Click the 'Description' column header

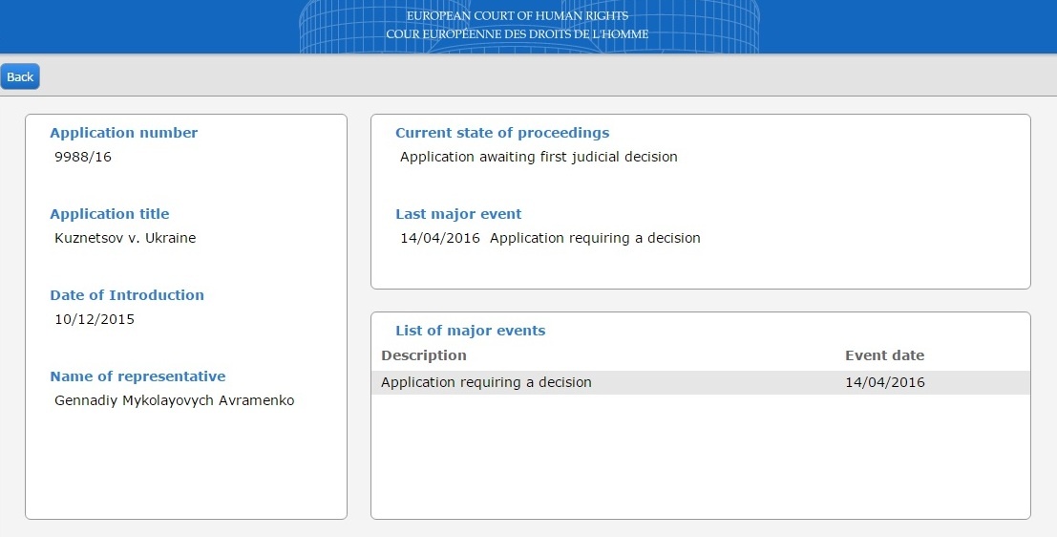tap(423, 355)
